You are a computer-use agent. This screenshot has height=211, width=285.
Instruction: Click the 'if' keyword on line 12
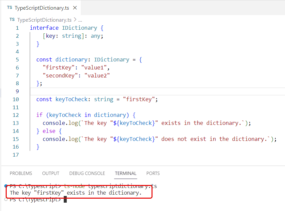[39, 115]
